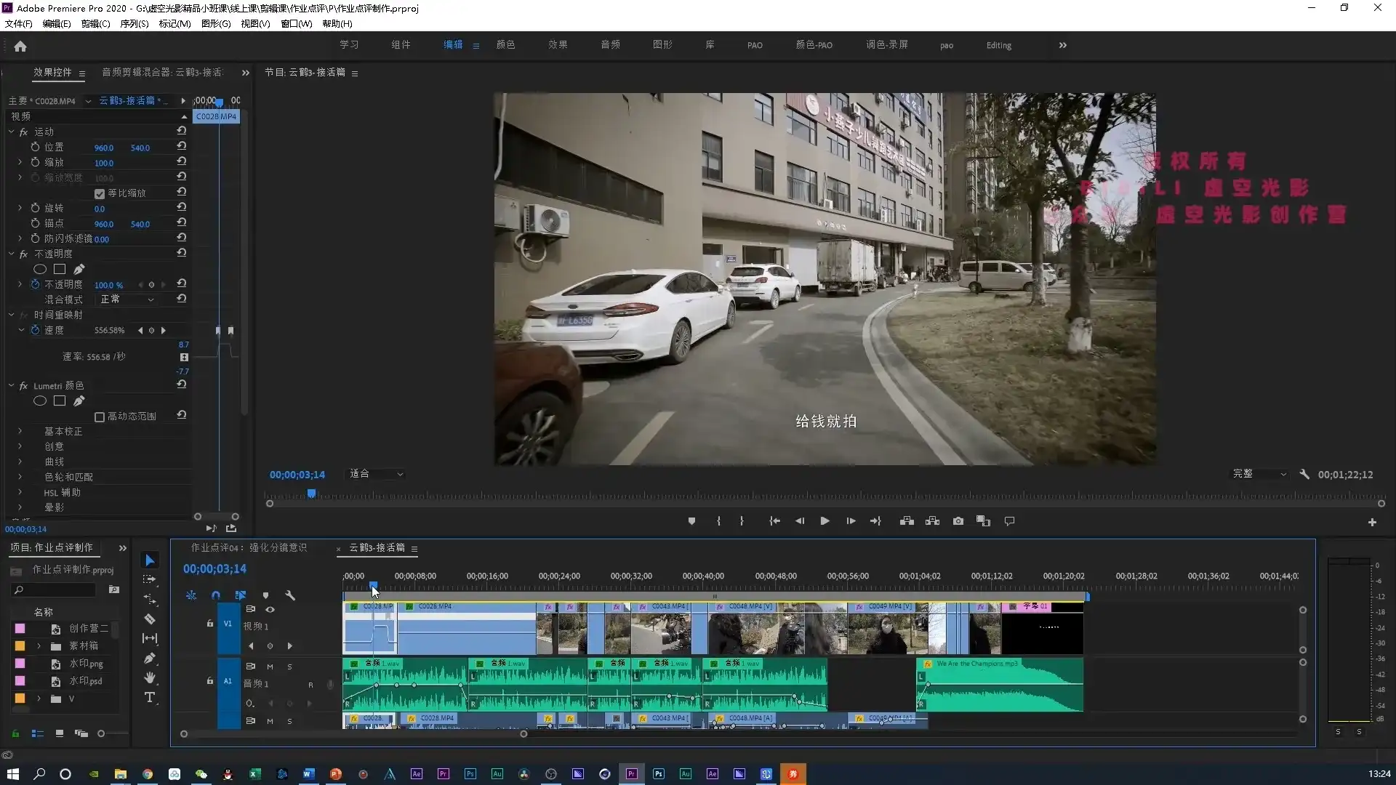Open the 序列(S) menu
Screen dimensions: 1396x785
click(x=134, y=23)
